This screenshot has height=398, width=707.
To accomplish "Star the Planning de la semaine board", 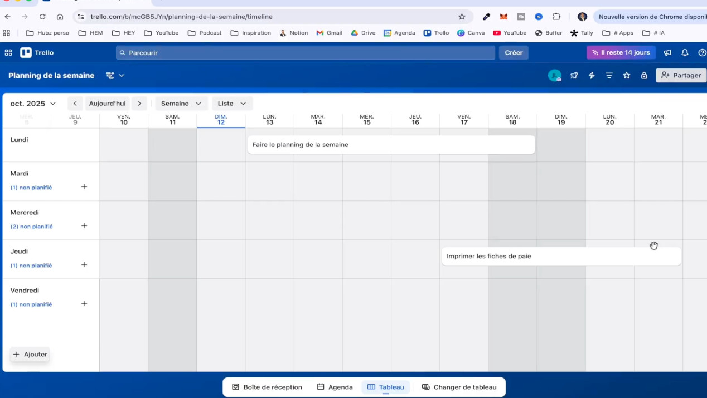I will [x=627, y=76].
